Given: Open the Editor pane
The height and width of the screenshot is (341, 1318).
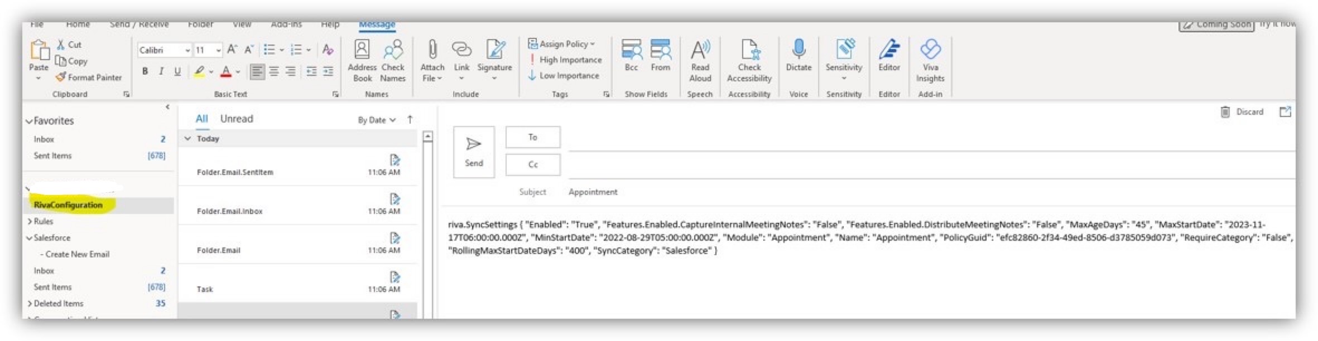Looking at the screenshot, I should [x=889, y=55].
